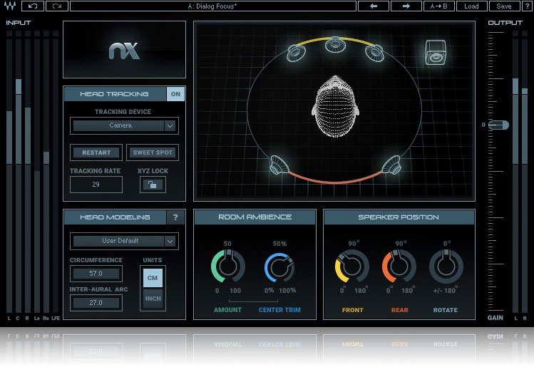Image resolution: width=534 pixels, height=367 pixels.
Task: Turn Head Tracking ON toggle off
Action: [x=175, y=94]
